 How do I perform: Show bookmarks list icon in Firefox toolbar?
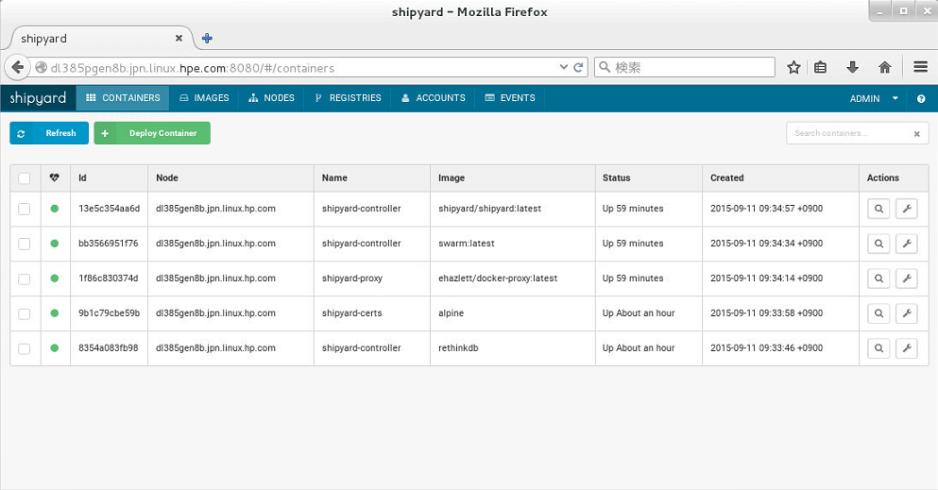(820, 67)
